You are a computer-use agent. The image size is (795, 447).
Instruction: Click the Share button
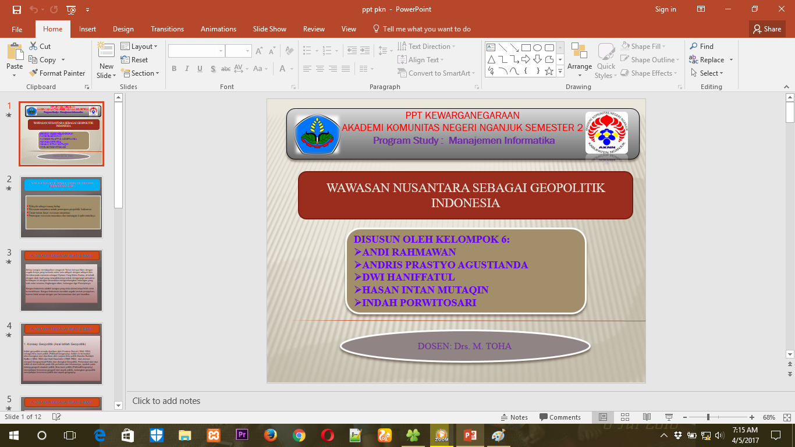766,29
